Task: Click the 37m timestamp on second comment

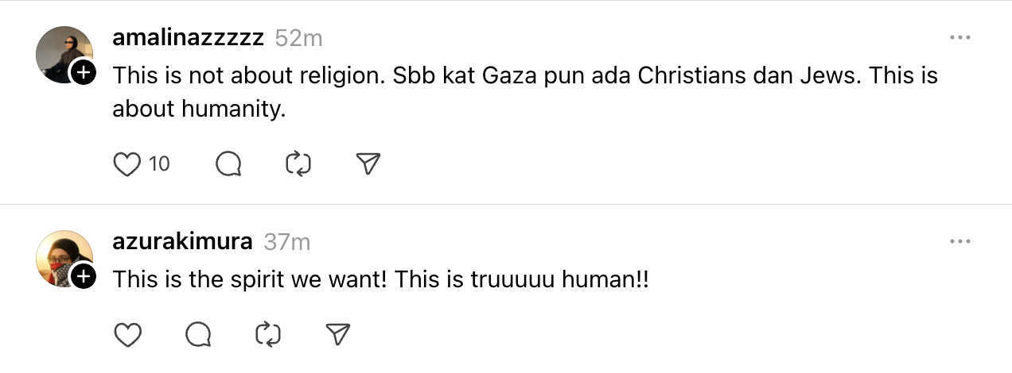Action: [x=286, y=241]
